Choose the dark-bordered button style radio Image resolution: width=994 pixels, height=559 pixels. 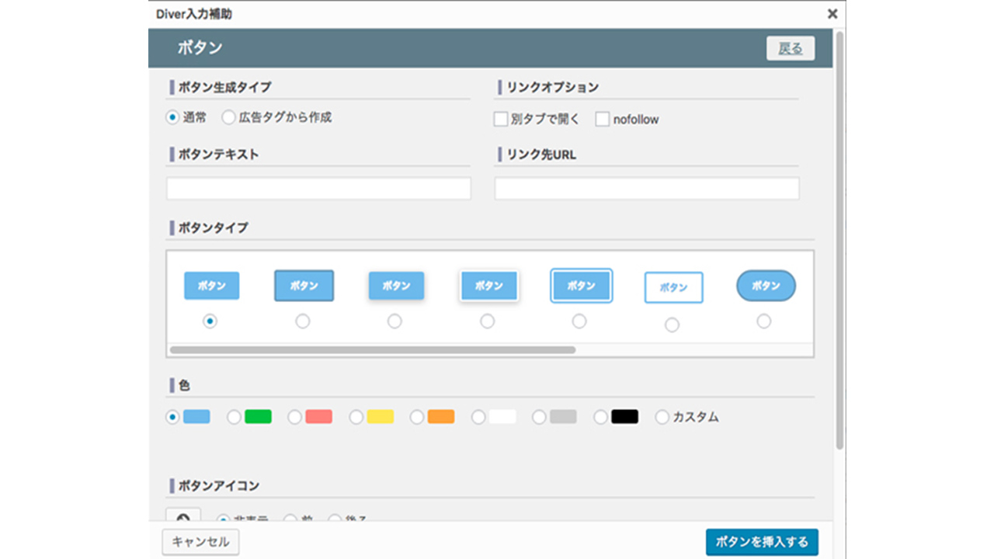(x=303, y=321)
